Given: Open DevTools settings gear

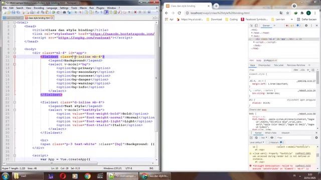Looking at the screenshot, I should 306,25.
